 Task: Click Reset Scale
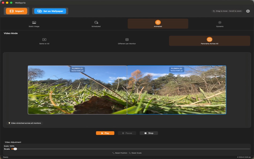tap(135, 153)
